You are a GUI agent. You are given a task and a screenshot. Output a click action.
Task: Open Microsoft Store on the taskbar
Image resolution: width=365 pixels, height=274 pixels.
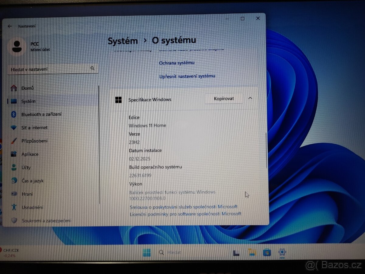[267, 252]
